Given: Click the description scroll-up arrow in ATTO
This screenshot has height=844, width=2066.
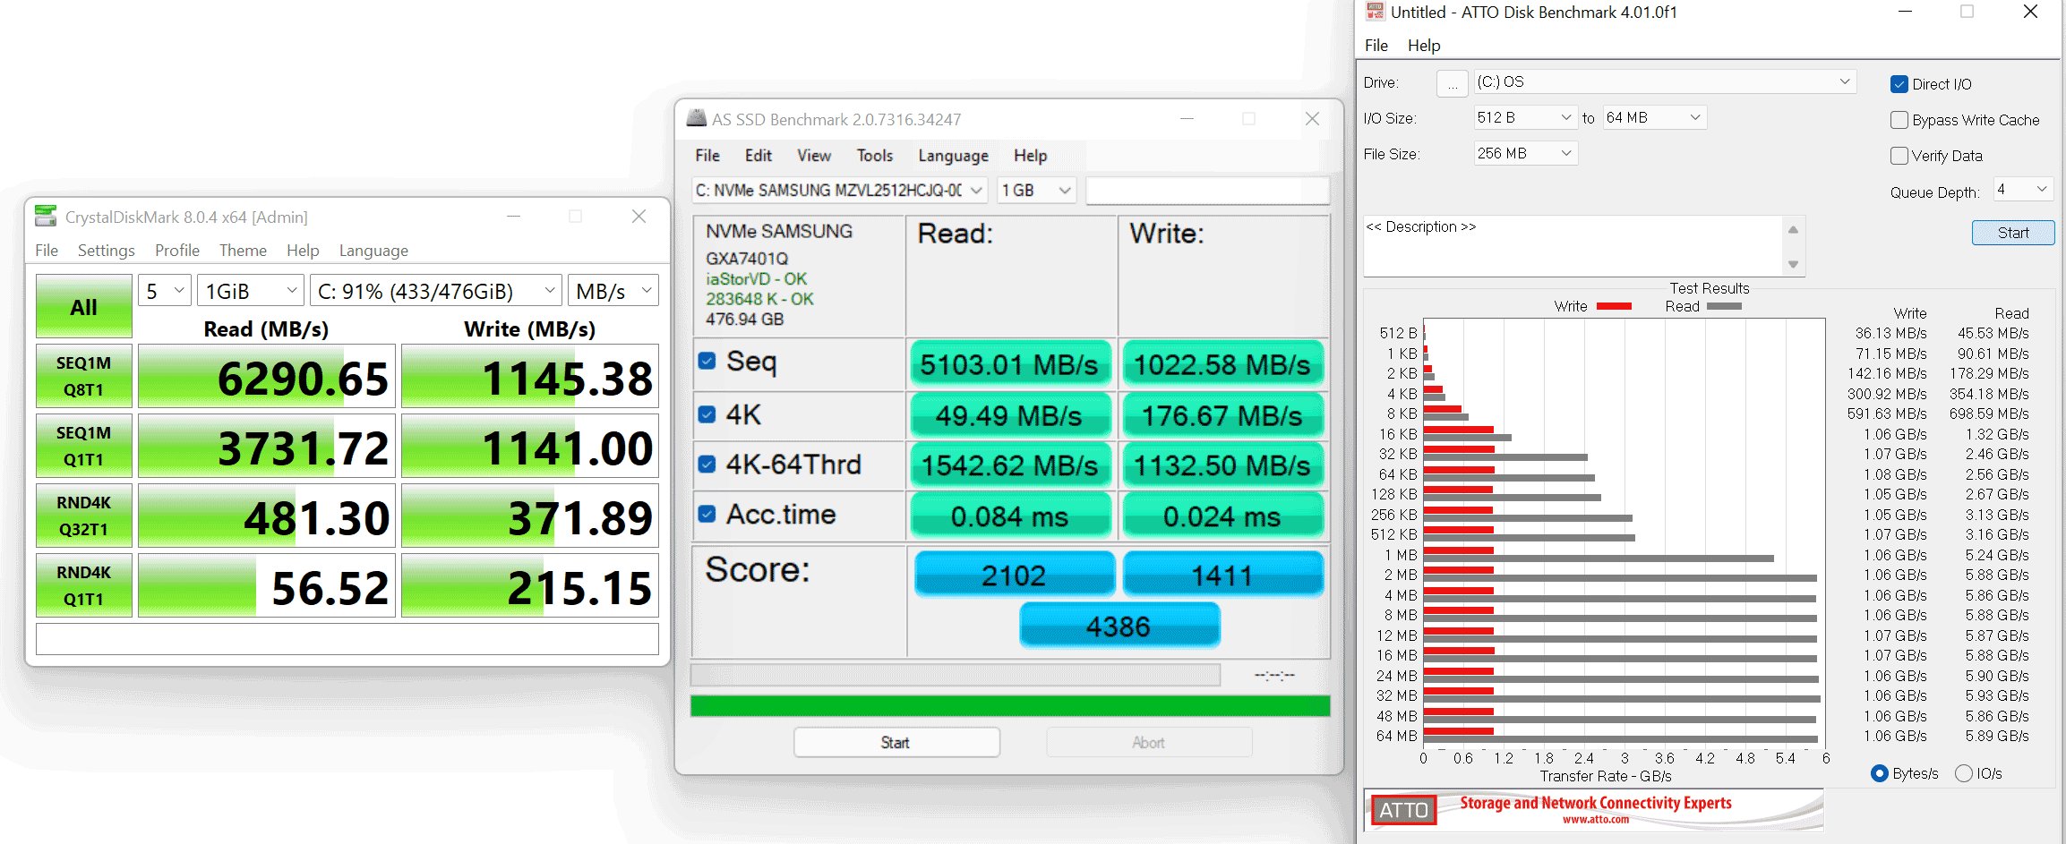Looking at the screenshot, I should [x=1793, y=230].
